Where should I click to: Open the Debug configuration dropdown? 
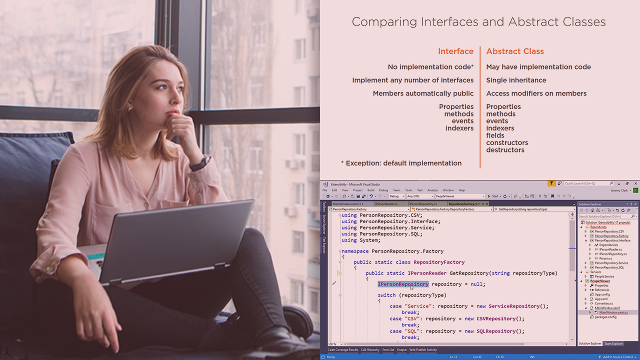point(396,196)
